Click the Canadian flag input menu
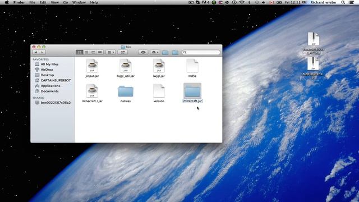This screenshot has height=202, width=359. tap(271, 2)
